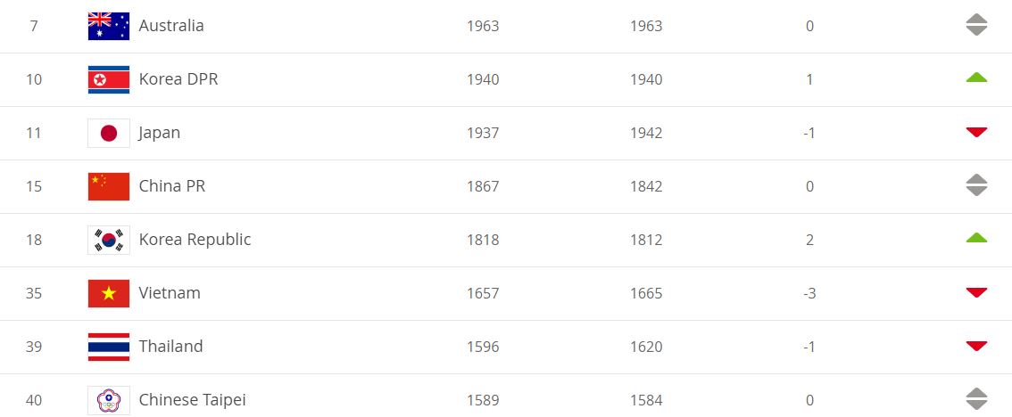1012x417 pixels.
Task: Click the Korea DPR flag icon
Action: [x=109, y=79]
